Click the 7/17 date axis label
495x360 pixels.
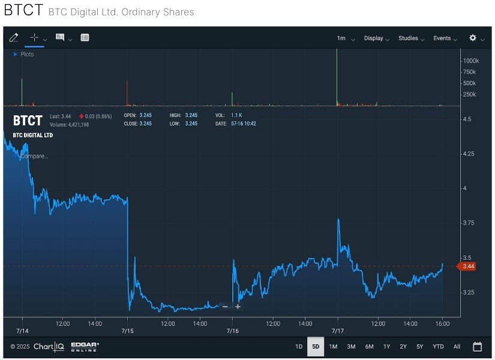(x=337, y=331)
